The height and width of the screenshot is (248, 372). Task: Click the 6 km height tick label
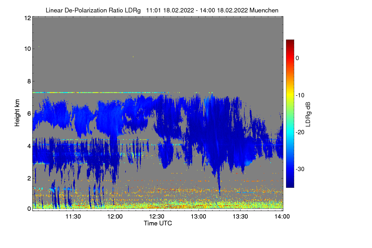point(29,113)
